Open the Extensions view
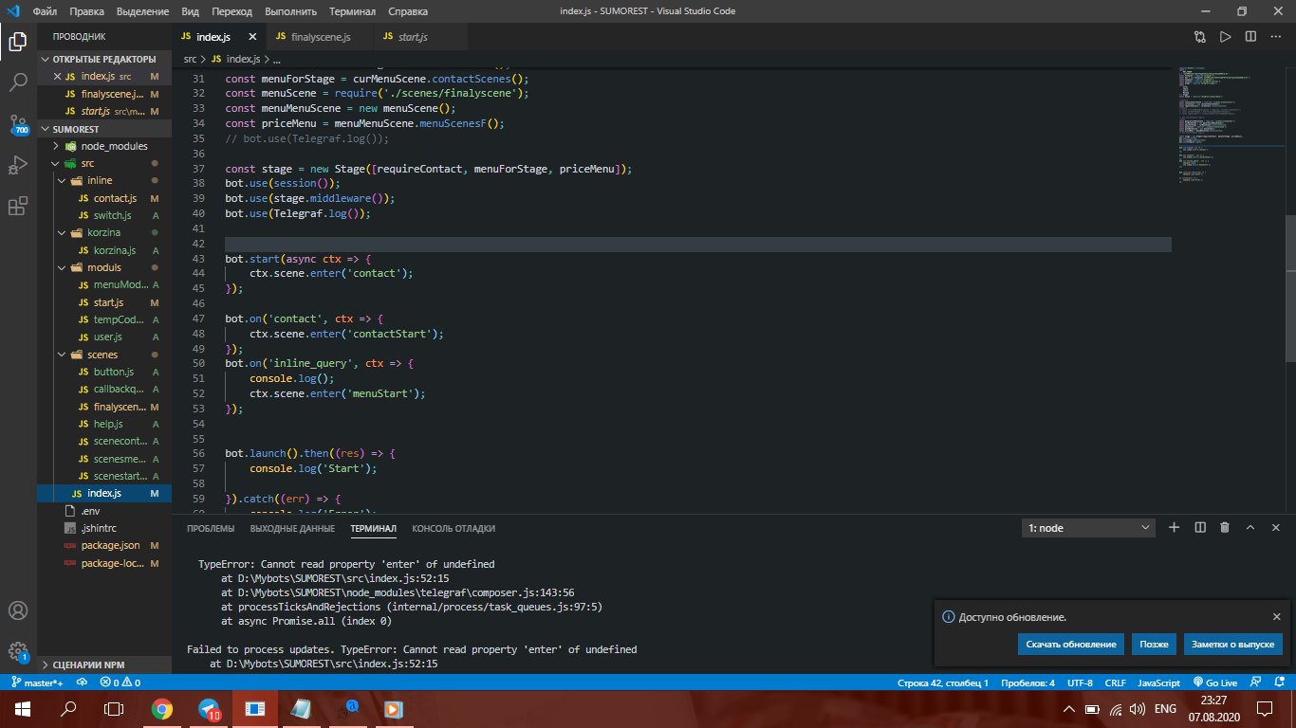This screenshot has height=728, width=1296. [x=18, y=207]
